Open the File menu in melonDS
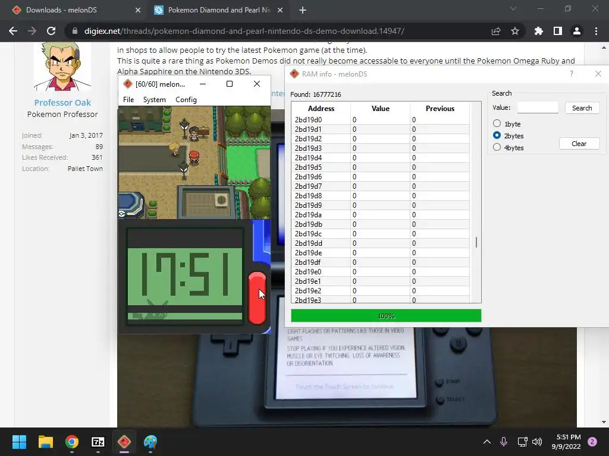Image resolution: width=609 pixels, height=456 pixels. [x=128, y=100]
